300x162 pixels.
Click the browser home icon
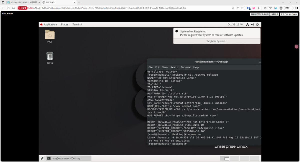pos(13,8)
